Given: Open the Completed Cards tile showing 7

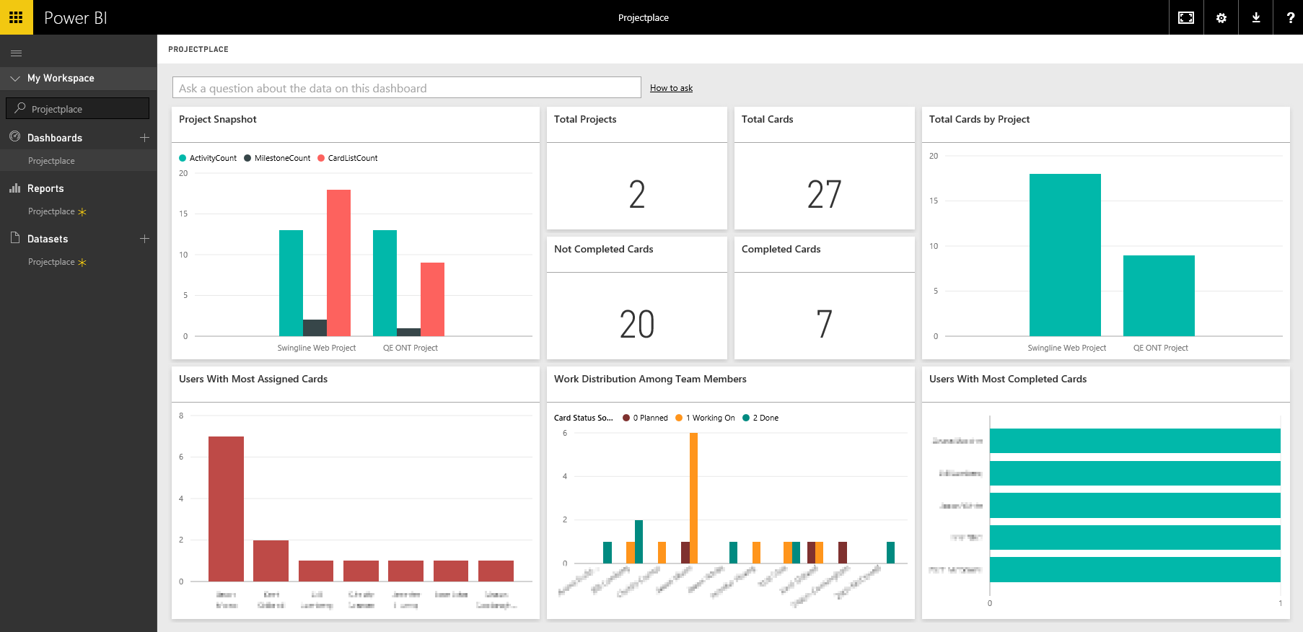Looking at the screenshot, I should pyautogui.click(x=825, y=298).
